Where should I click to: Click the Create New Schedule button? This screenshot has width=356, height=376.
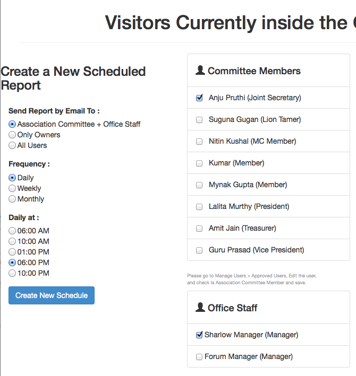[52, 295]
